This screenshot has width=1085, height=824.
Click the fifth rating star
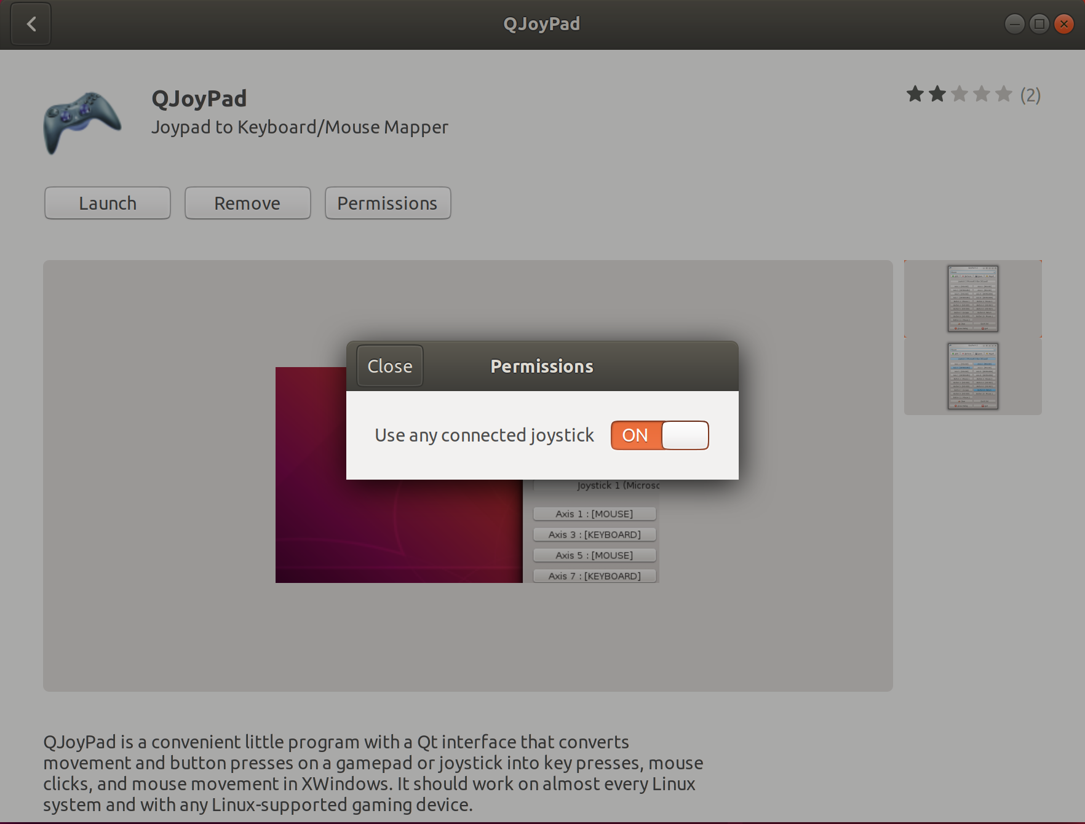pos(1003,94)
